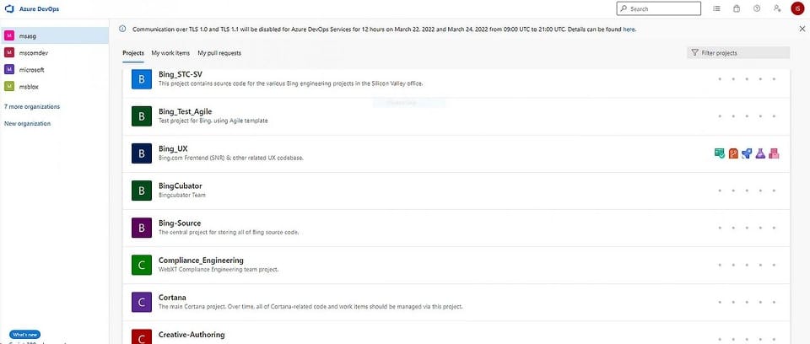Click the Filter projects field
810x344 pixels.
click(738, 52)
